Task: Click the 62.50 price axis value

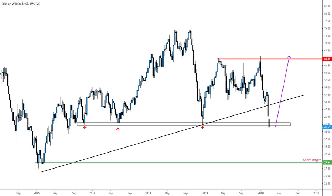Action: tap(327, 66)
